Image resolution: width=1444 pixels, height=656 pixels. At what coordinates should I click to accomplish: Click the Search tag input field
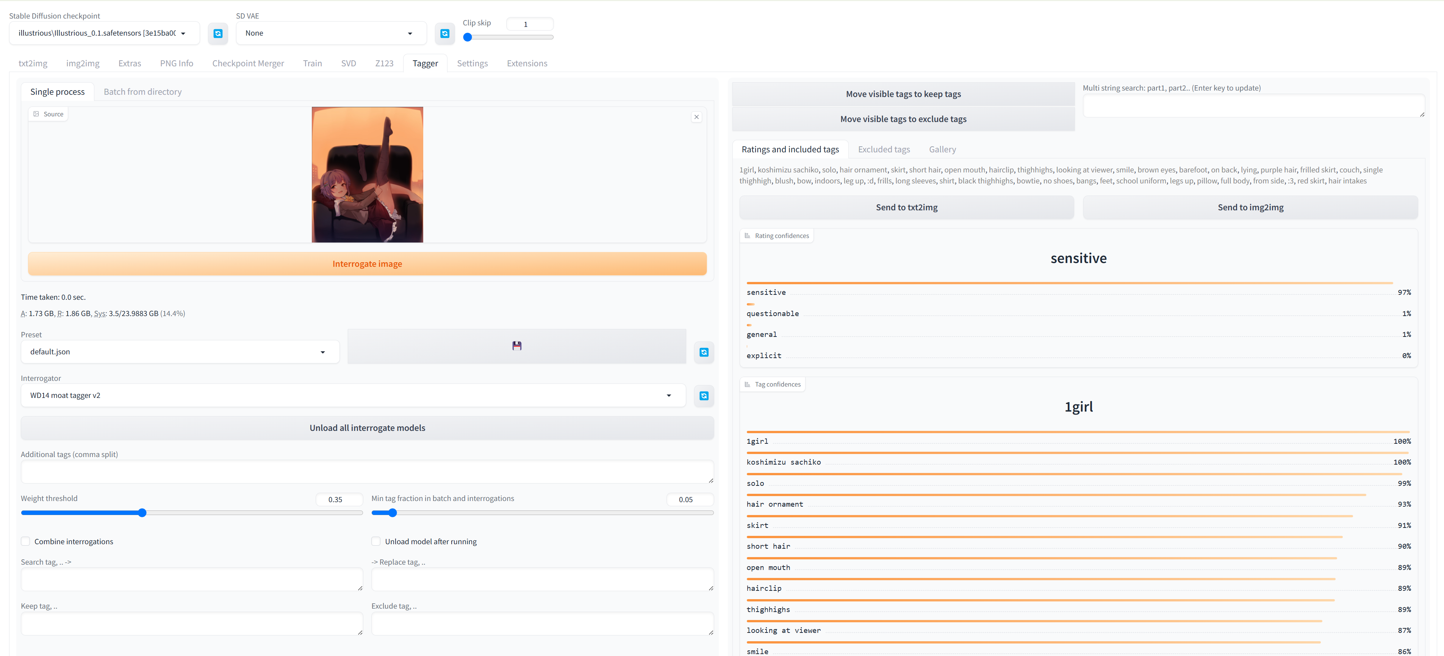click(192, 580)
